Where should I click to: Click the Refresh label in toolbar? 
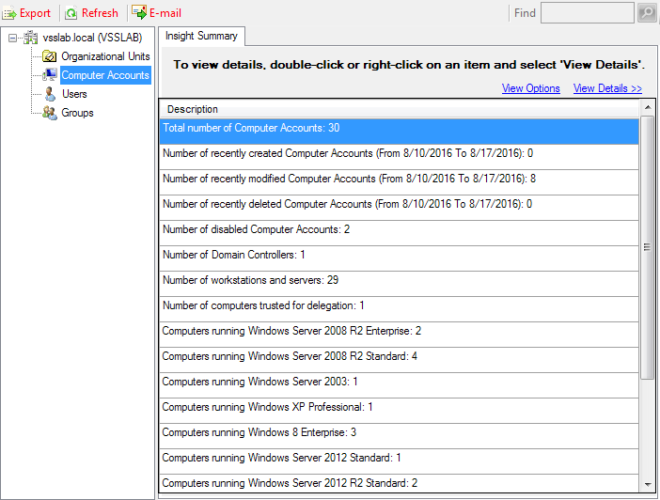100,13
